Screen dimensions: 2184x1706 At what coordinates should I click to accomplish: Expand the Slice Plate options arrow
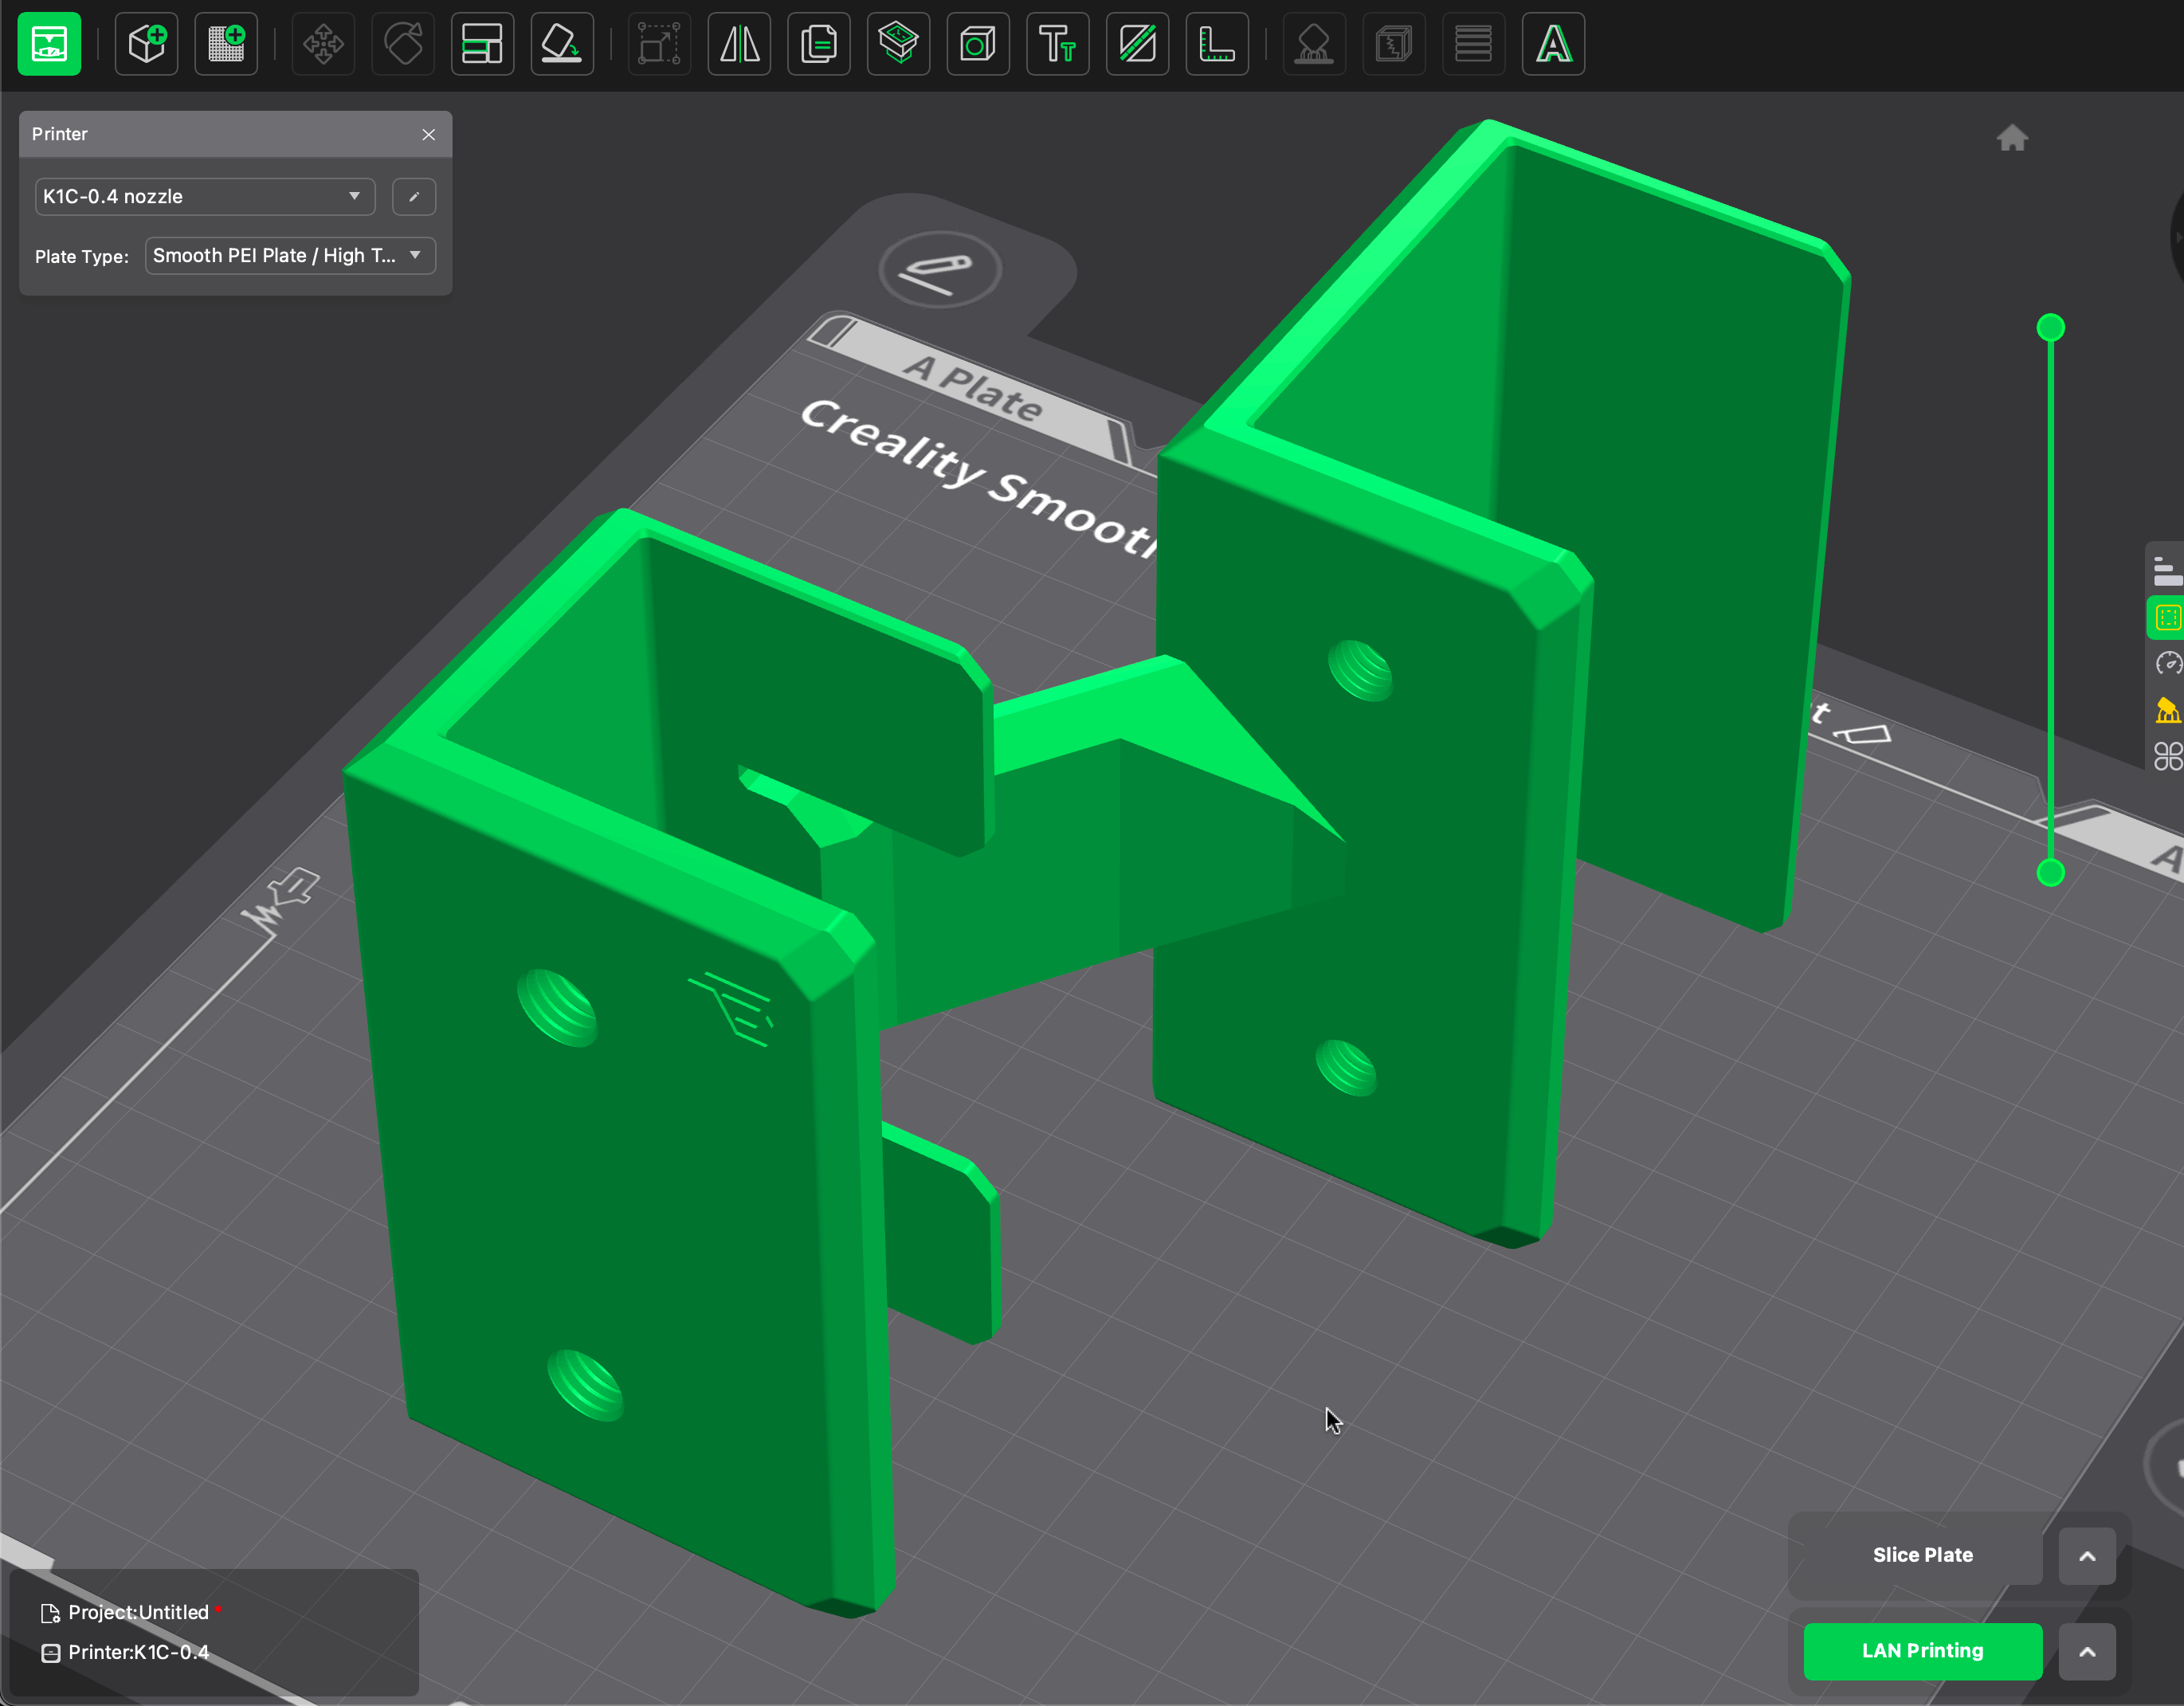tap(2087, 1556)
